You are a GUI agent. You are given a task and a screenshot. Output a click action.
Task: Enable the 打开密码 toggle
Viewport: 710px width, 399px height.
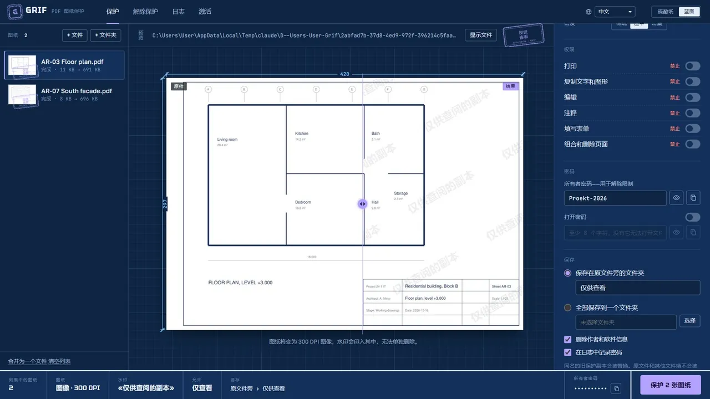point(692,217)
